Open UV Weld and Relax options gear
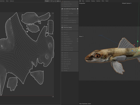This screenshot has width=140, height=105. (x=78, y=13)
